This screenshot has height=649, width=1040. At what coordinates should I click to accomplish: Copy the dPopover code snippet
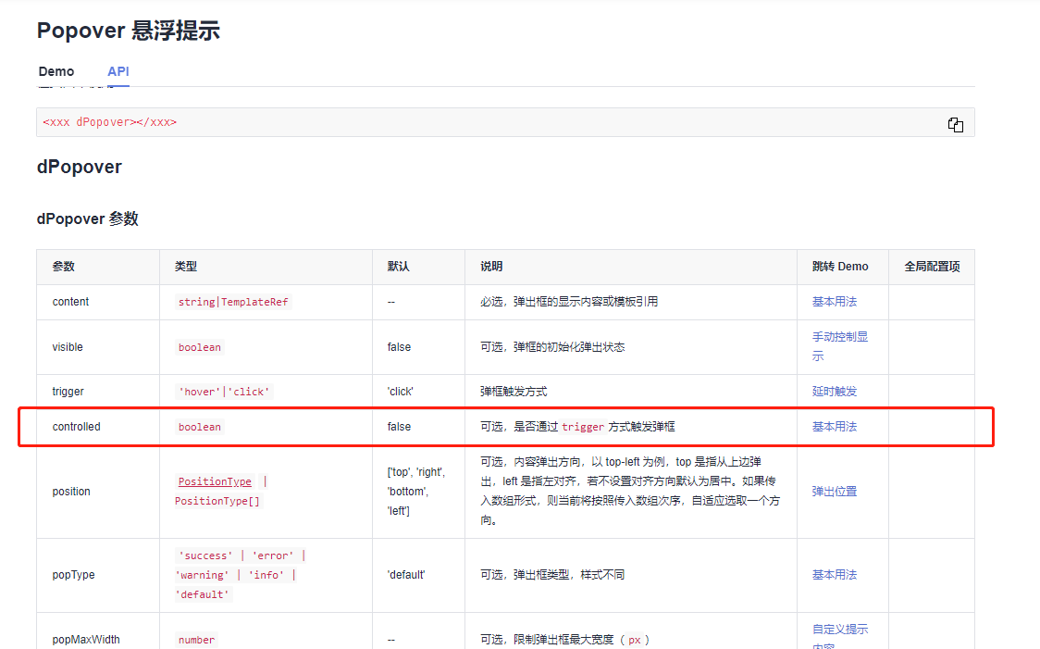[956, 124]
